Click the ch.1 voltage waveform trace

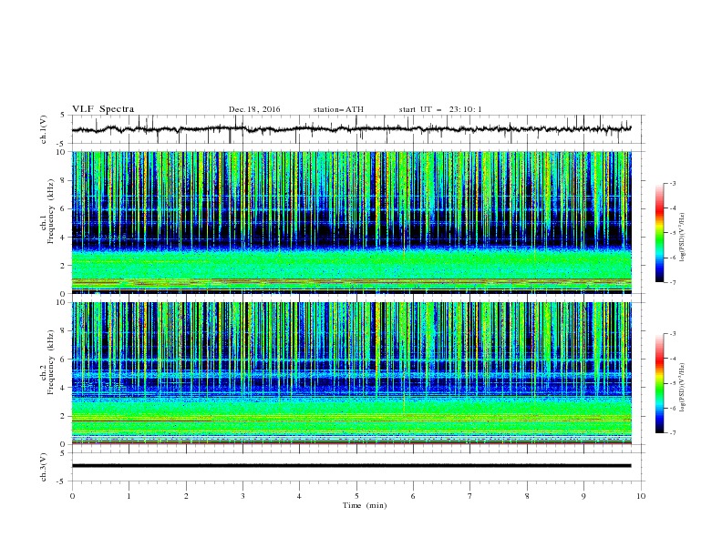tap(351, 129)
